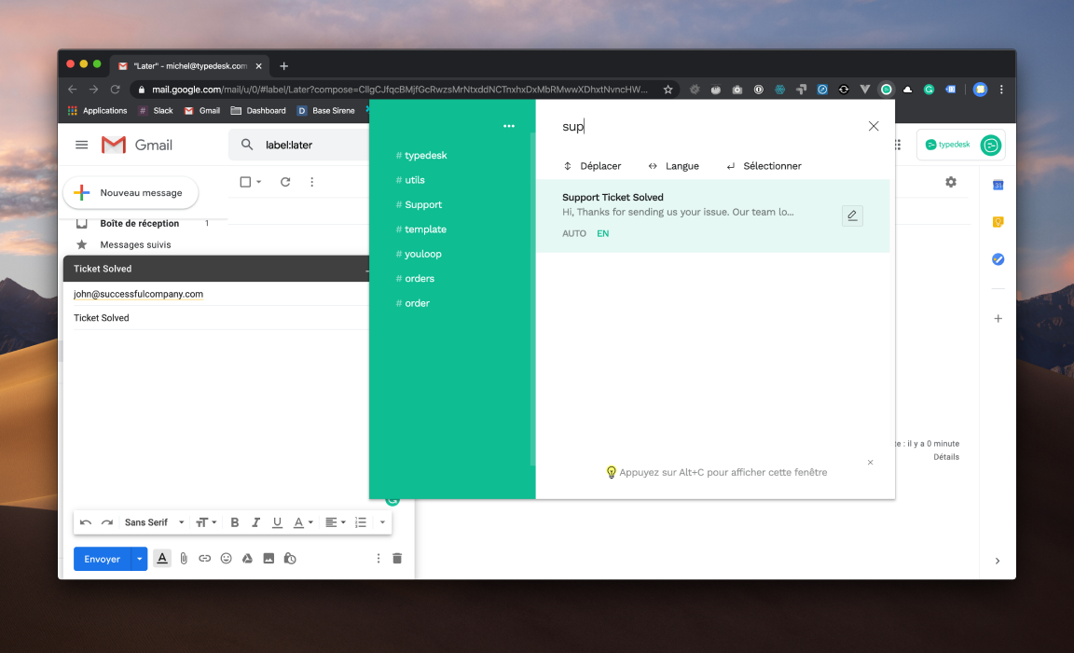Image resolution: width=1074 pixels, height=653 pixels.
Task: Toggle confidential mode icon
Action: pyautogui.click(x=290, y=559)
